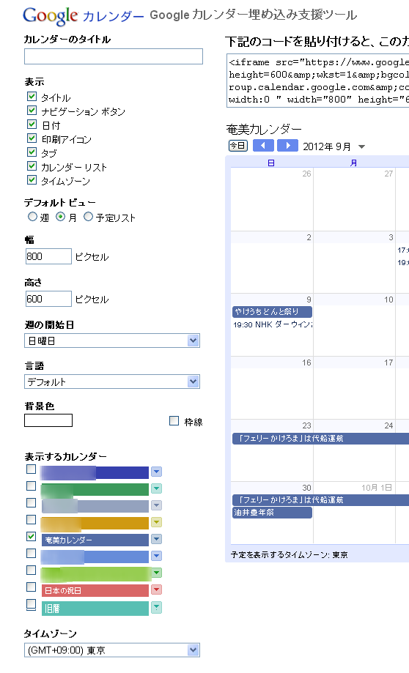Click the 背景色 white color swatch
409x673 pixels.
(x=48, y=420)
